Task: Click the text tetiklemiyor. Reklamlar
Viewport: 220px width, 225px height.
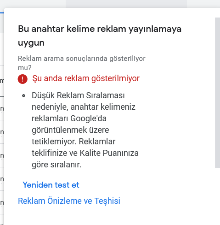Action: point(73,142)
